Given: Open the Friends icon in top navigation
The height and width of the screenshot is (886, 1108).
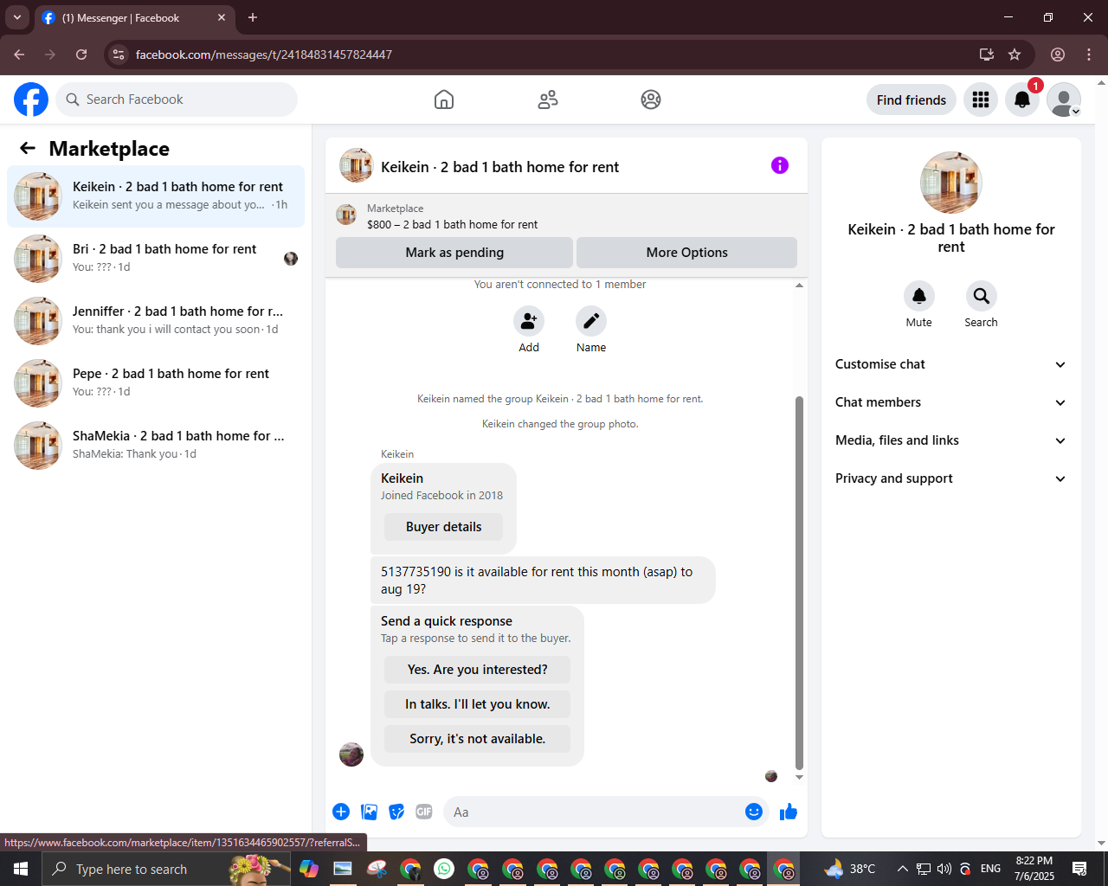Looking at the screenshot, I should 548,100.
